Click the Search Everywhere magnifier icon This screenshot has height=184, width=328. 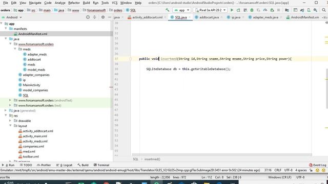coord(324,10)
